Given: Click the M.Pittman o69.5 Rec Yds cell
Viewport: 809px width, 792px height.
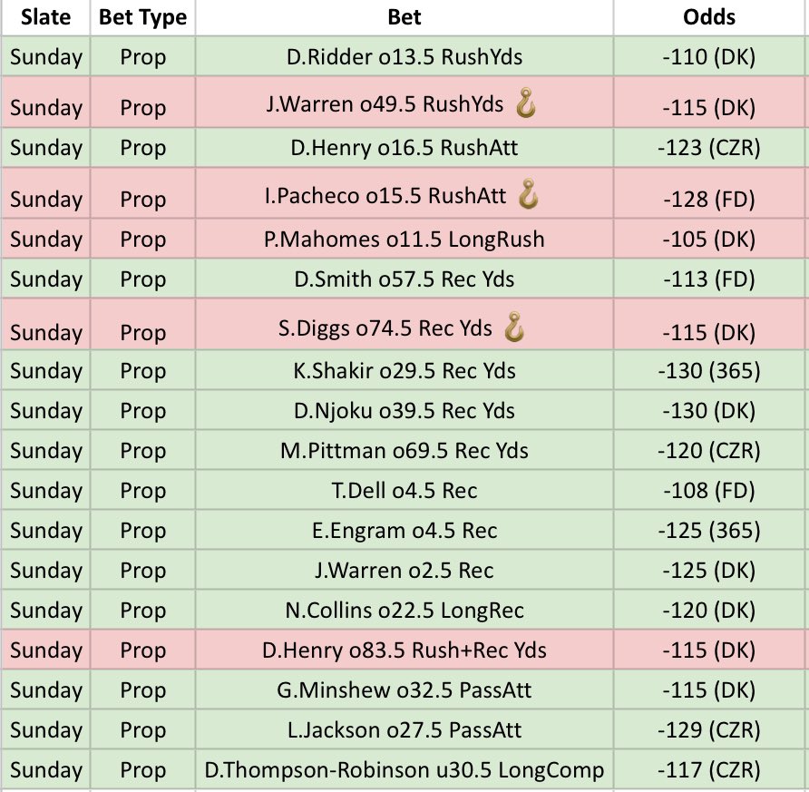Looking at the screenshot, I should [x=404, y=450].
